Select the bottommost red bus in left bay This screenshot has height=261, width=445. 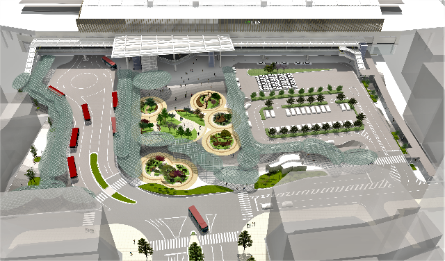pos(72,168)
